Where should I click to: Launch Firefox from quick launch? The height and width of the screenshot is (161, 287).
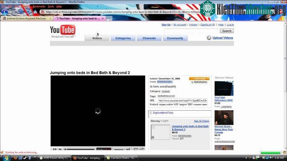[15, 158]
